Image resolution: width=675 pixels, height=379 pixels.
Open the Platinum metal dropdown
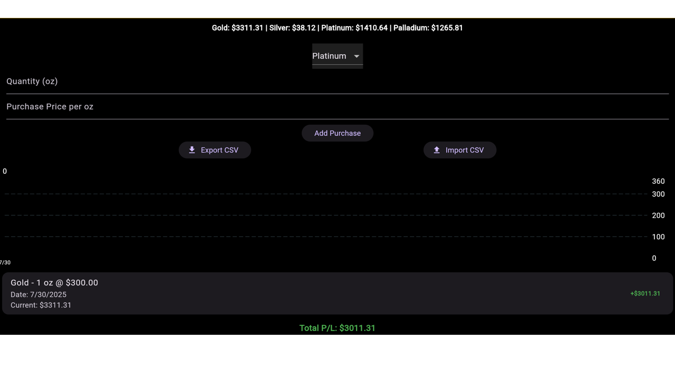coord(337,56)
